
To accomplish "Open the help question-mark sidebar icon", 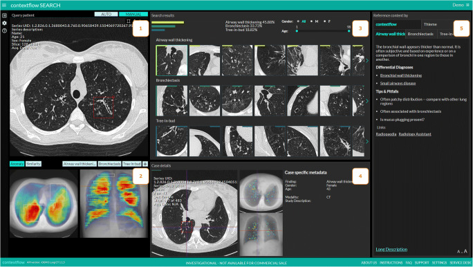I will (x=4, y=30).
